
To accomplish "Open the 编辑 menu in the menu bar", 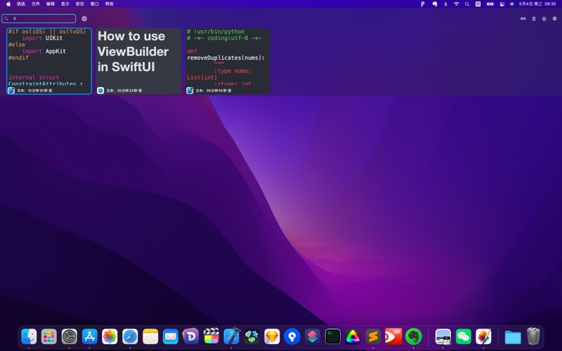I will (51, 4).
